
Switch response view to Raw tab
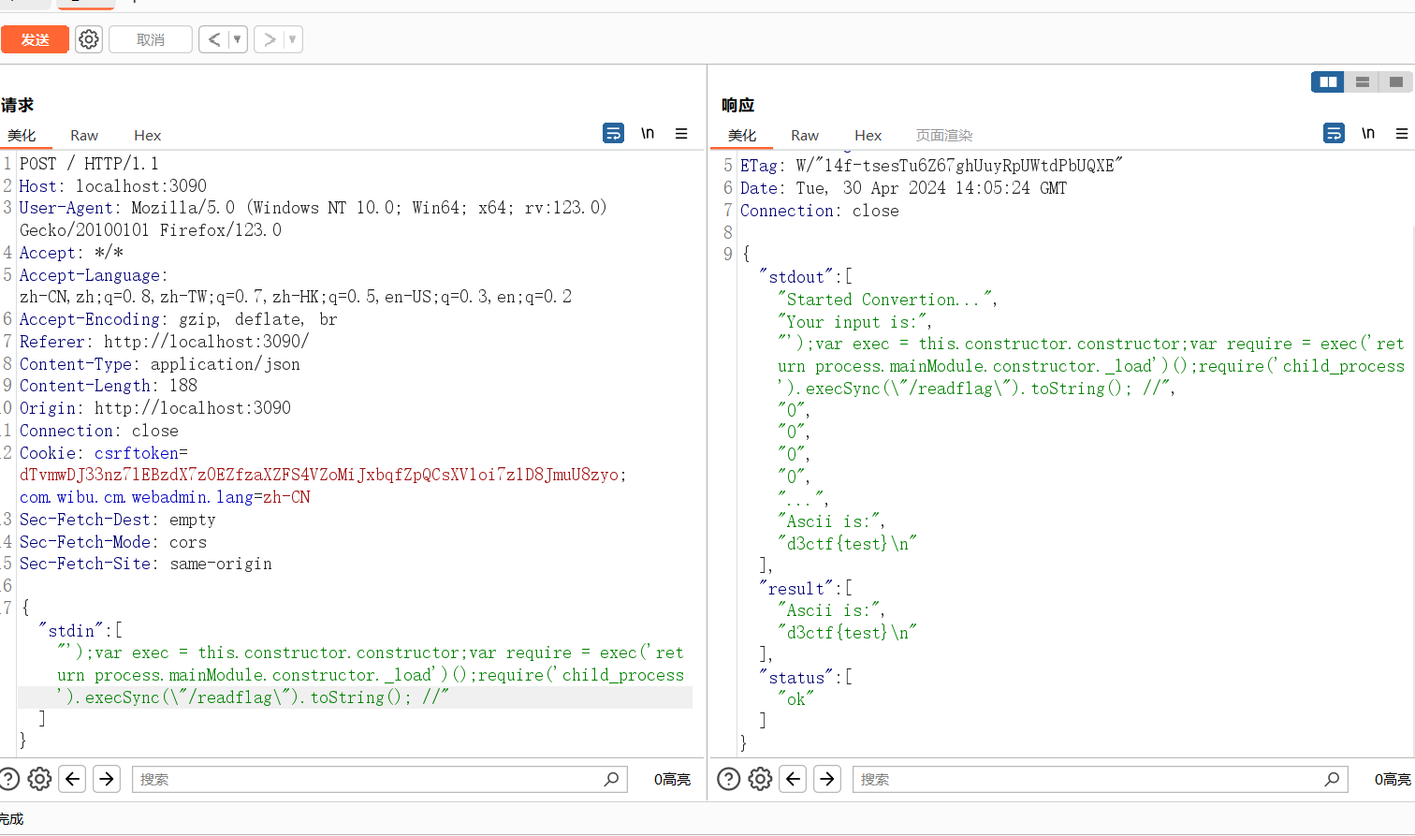tap(805, 136)
